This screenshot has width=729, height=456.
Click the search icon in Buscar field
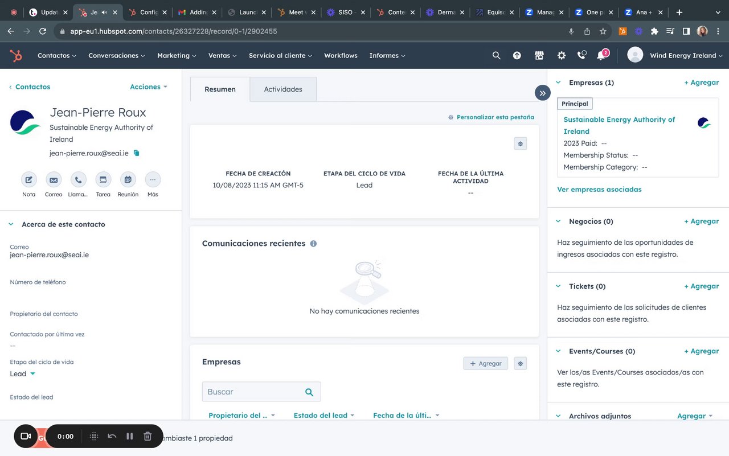[309, 392]
